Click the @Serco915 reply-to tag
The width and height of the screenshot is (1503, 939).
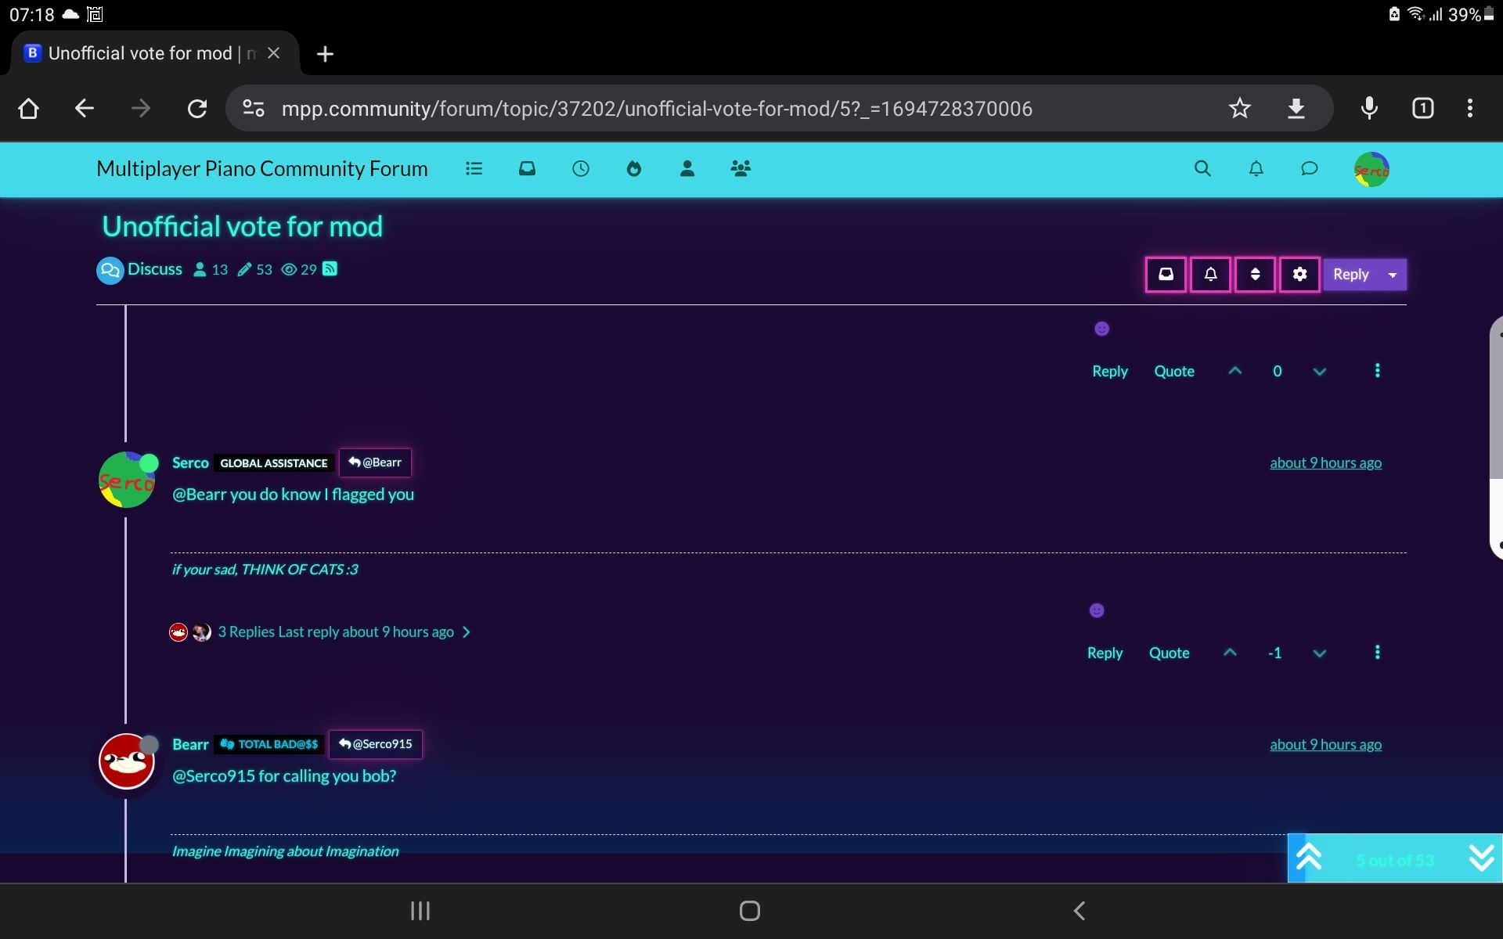(375, 744)
